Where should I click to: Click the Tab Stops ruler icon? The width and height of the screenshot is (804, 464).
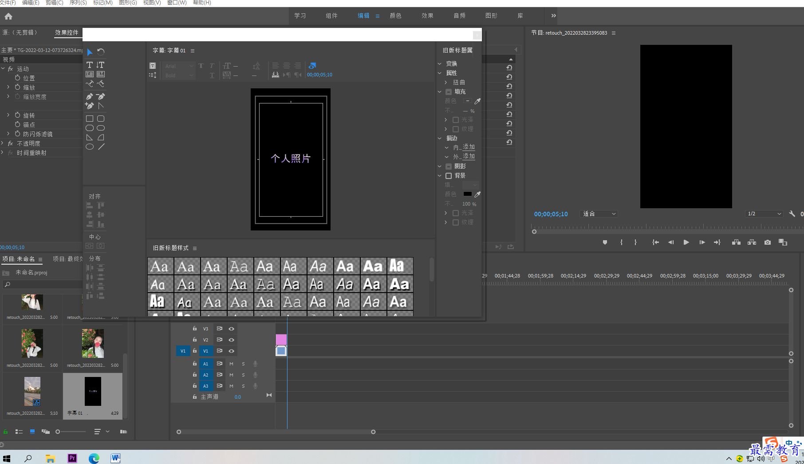(x=276, y=75)
